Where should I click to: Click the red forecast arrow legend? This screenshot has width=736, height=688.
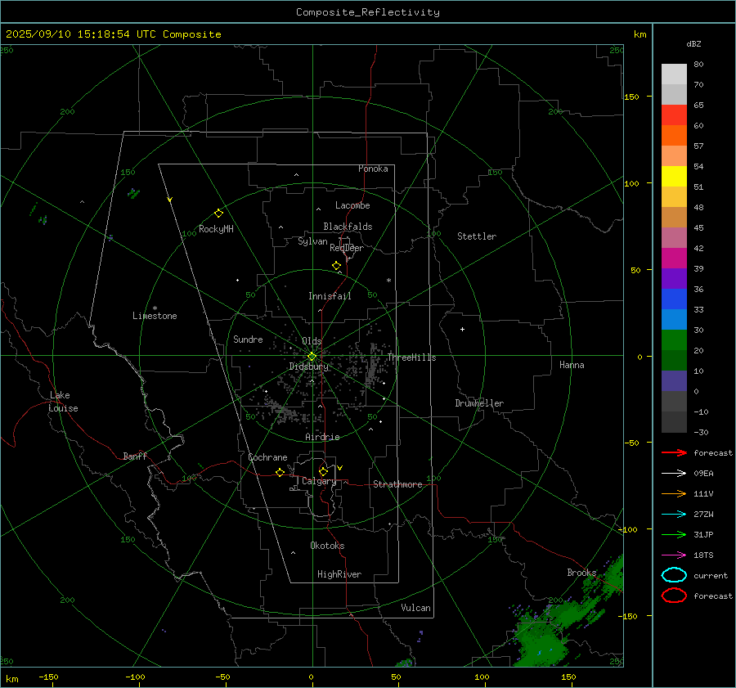[674, 452]
